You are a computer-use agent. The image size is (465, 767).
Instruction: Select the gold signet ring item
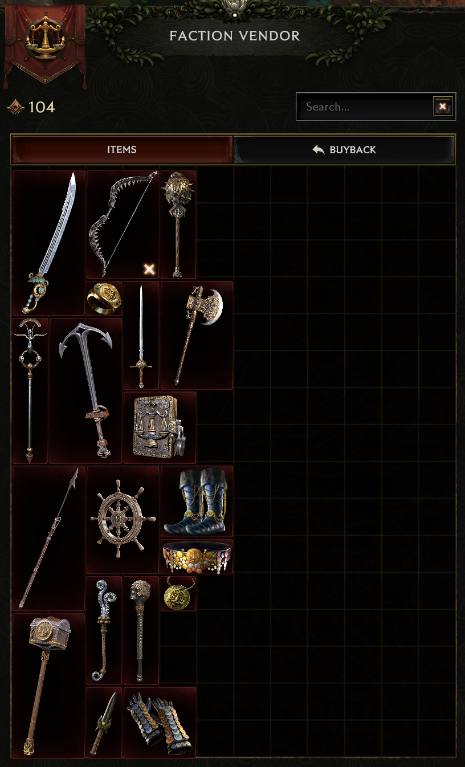104,298
